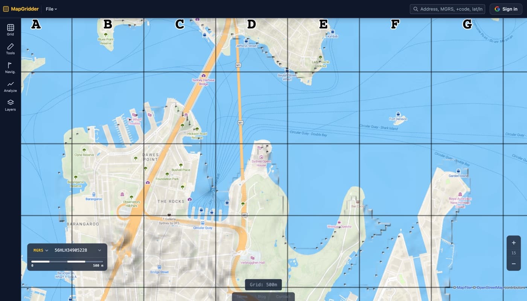Expand the coordinate readout chevron
This screenshot has height=301, width=527.
[99, 250]
